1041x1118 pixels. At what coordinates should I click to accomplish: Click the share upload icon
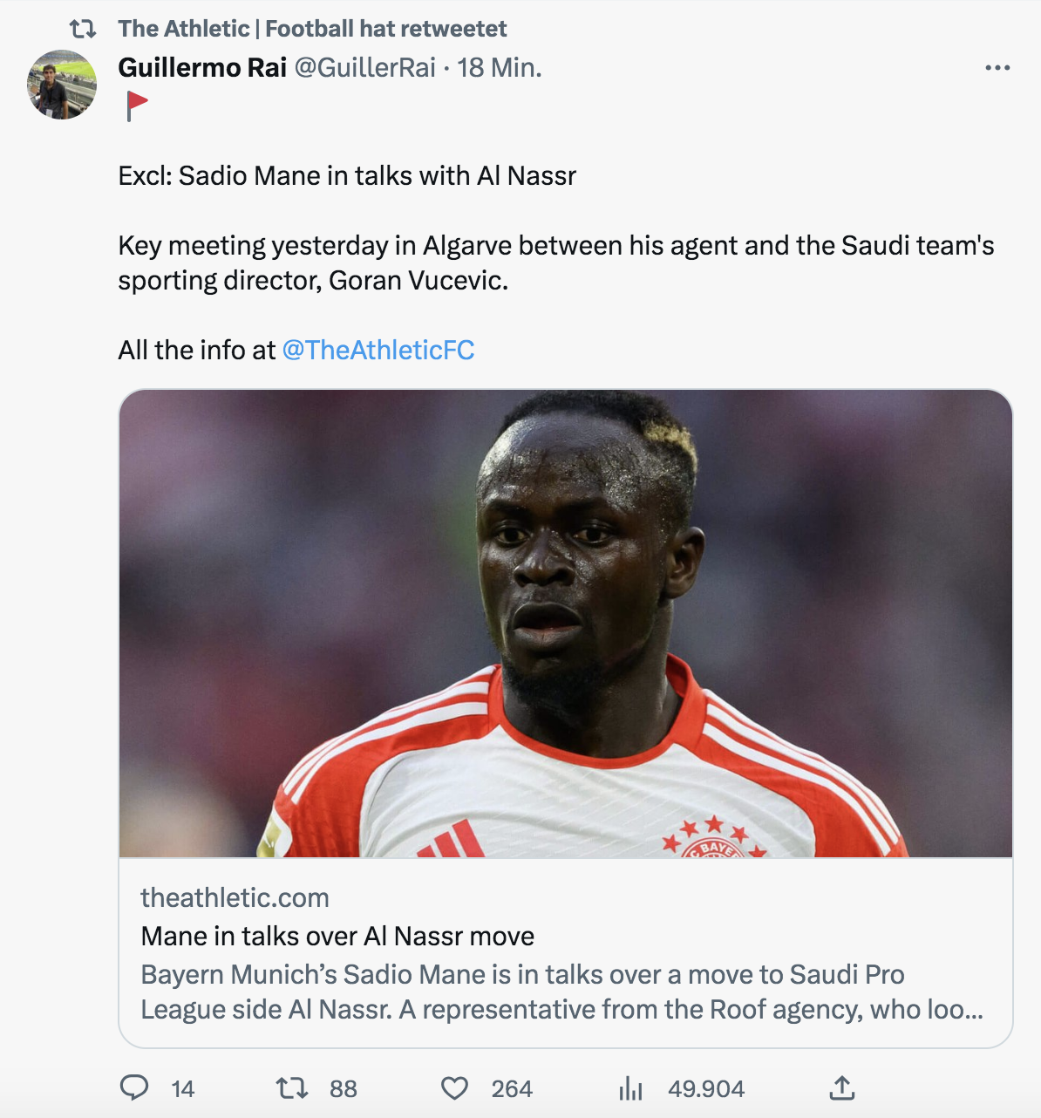(841, 1087)
